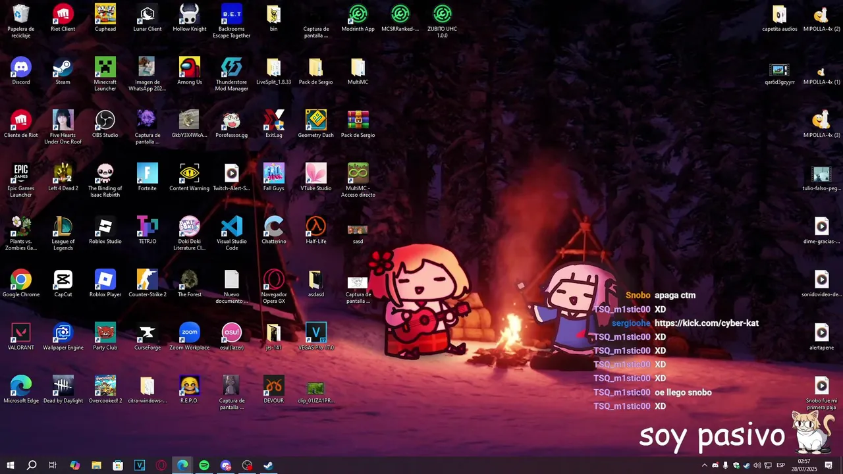Click the Among Us desktop icon
843x474 pixels.
point(190,71)
